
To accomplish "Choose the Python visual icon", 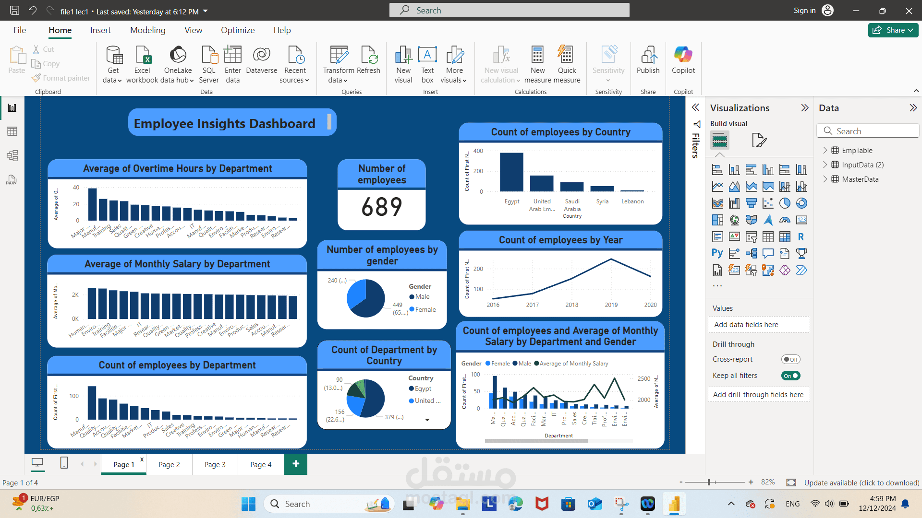I will click(717, 254).
